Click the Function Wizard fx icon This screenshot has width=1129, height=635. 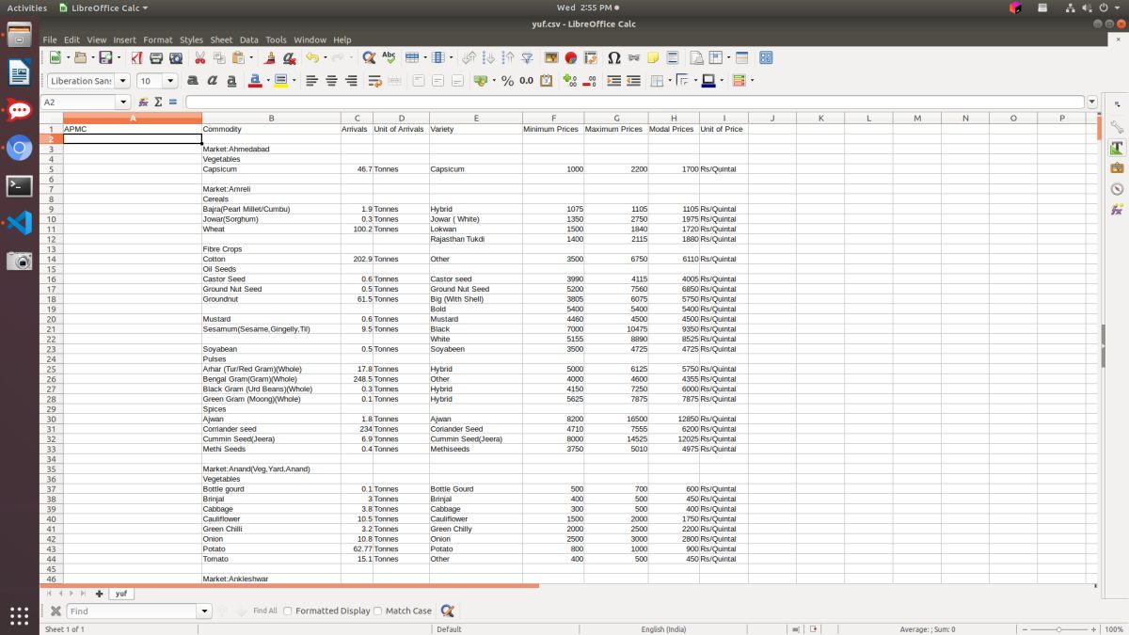pos(143,102)
